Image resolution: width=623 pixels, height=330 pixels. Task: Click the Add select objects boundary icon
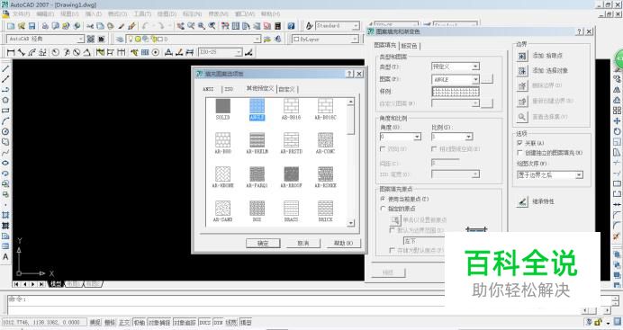click(x=522, y=71)
